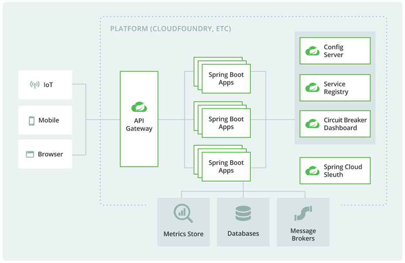The height and width of the screenshot is (263, 405).
Task: Click the Message Brokers pipe icon
Action: (303, 213)
